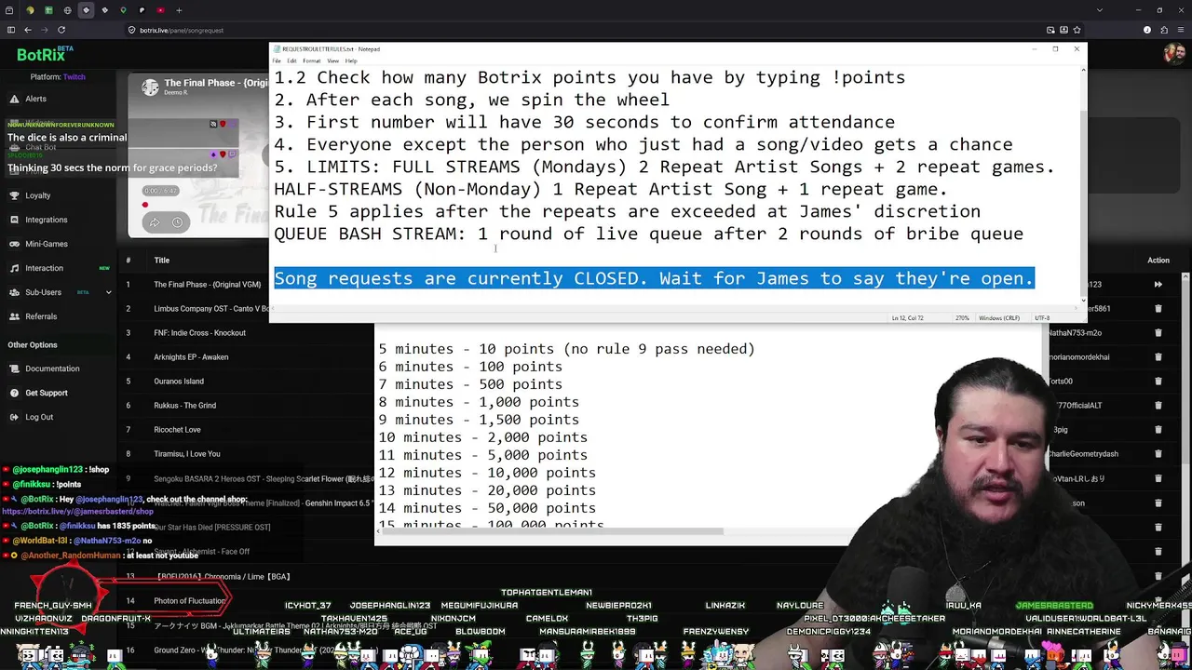Open the Mini-Games sidebar section
The image size is (1192, 670).
(46, 244)
